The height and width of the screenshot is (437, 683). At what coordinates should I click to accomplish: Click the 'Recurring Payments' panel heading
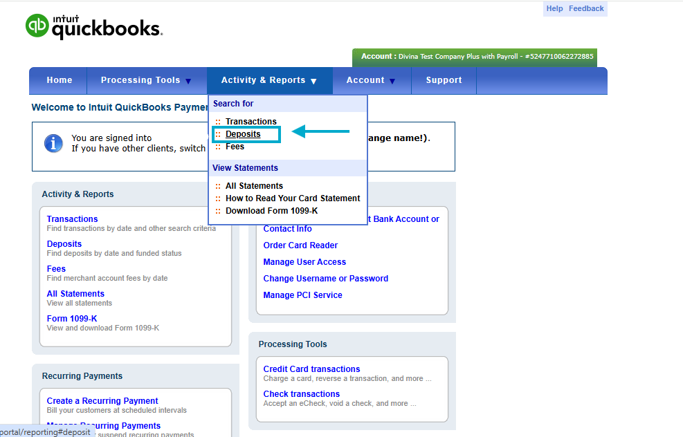(82, 376)
